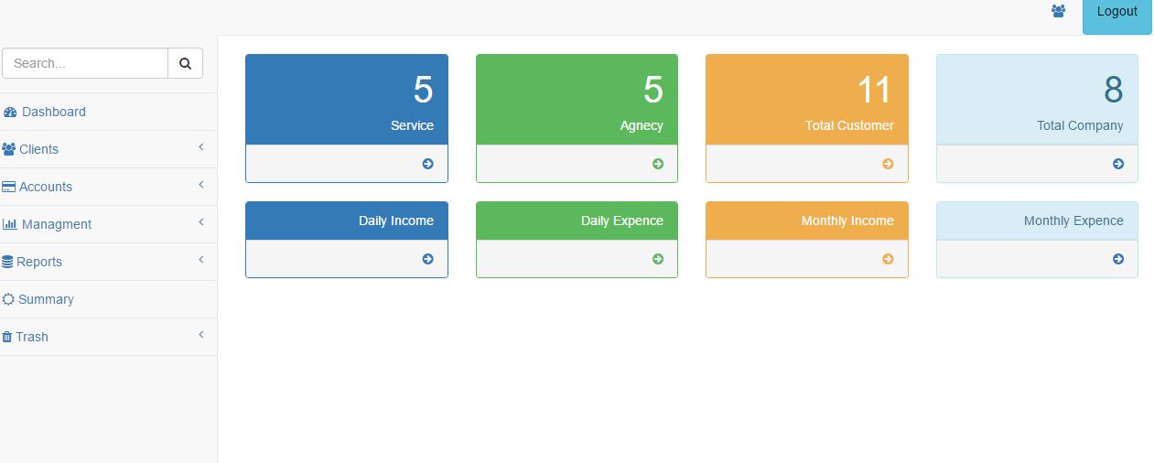The image size is (1154, 463).
Task: Expand the Trash menu chevron
Action: 201,335
